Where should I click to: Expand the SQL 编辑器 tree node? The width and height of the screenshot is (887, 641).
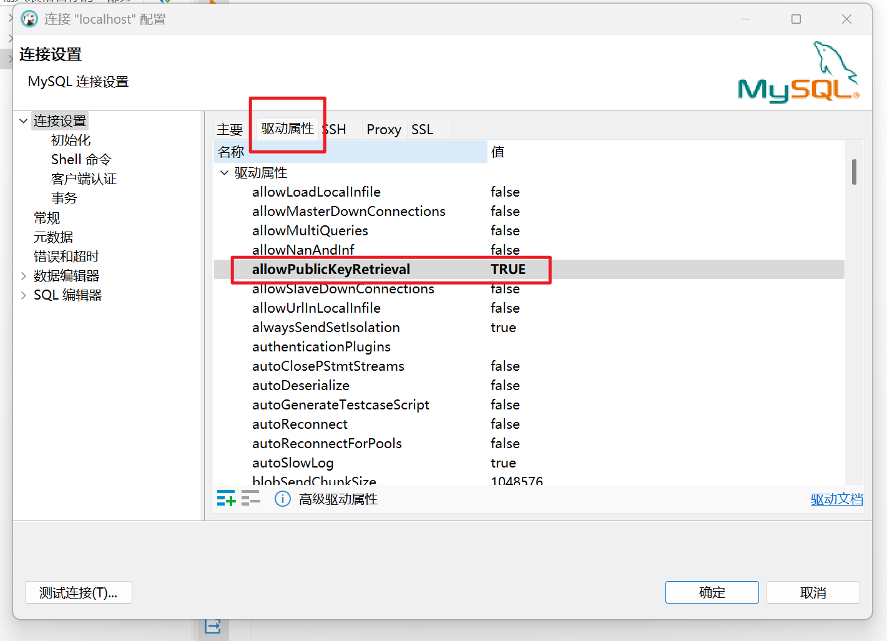pos(23,295)
